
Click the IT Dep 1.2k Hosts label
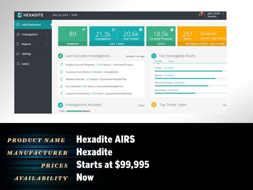coord(164,68)
